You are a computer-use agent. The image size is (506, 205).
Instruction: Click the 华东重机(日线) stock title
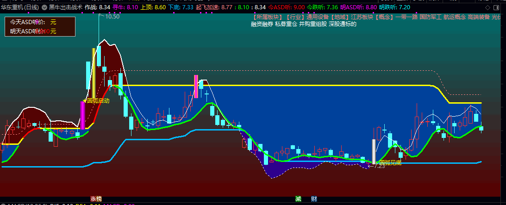tap(20, 7)
